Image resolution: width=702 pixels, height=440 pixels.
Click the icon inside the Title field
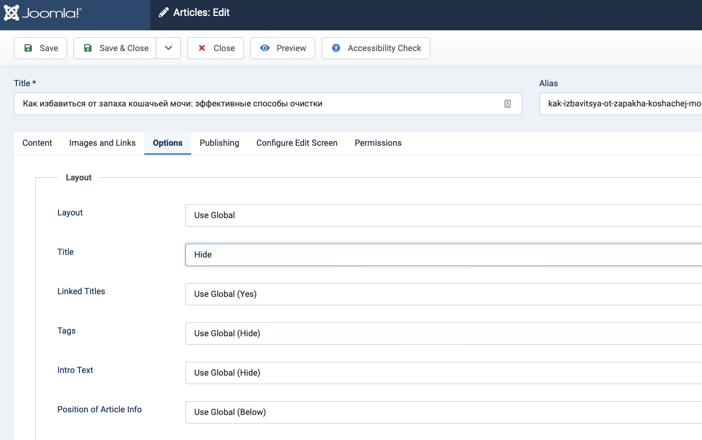click(x=508, y=104)
